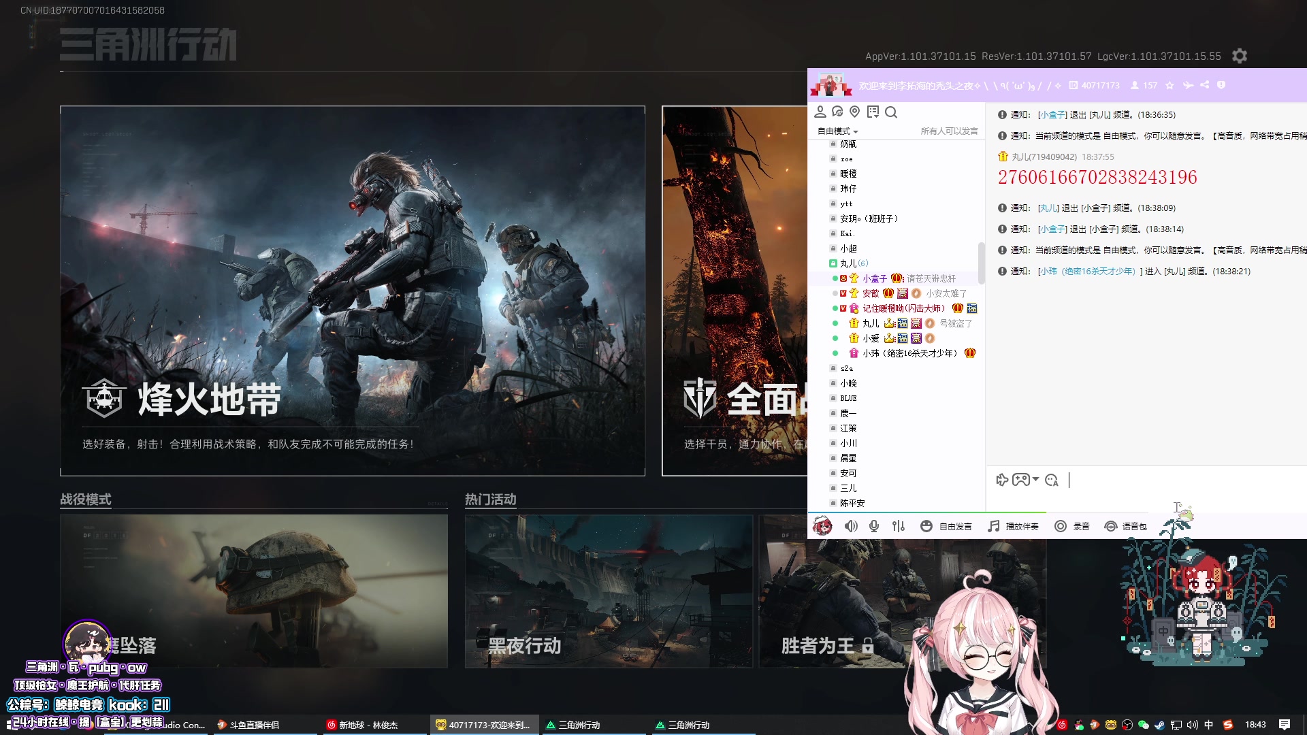
Task: Click own avatar in YY bottom bar
Action: (x=822, y=526)
